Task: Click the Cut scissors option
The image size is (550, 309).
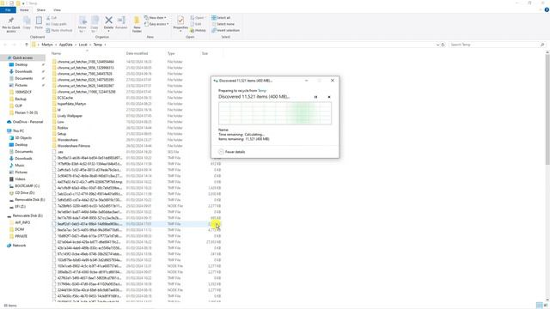Action: [52, 17]
